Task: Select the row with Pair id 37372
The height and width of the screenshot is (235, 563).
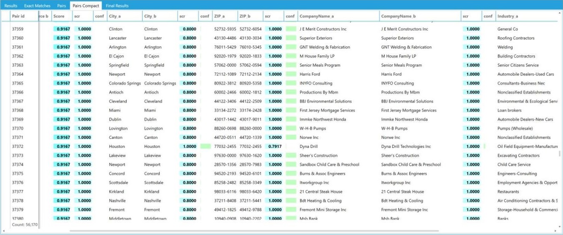Action: pyautogui.click(x=18, y=147)
